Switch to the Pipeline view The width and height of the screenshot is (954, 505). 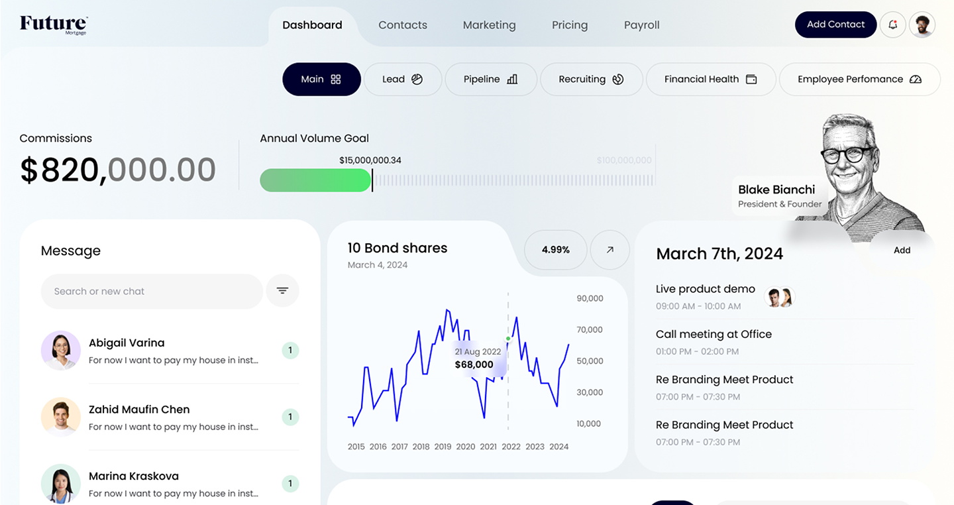point(490,80)
